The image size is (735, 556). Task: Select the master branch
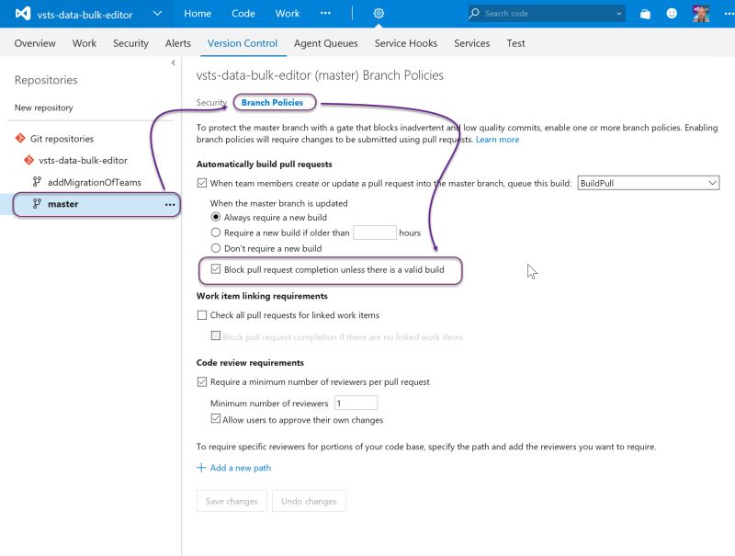pyautogui.click(x=62, y=204)
